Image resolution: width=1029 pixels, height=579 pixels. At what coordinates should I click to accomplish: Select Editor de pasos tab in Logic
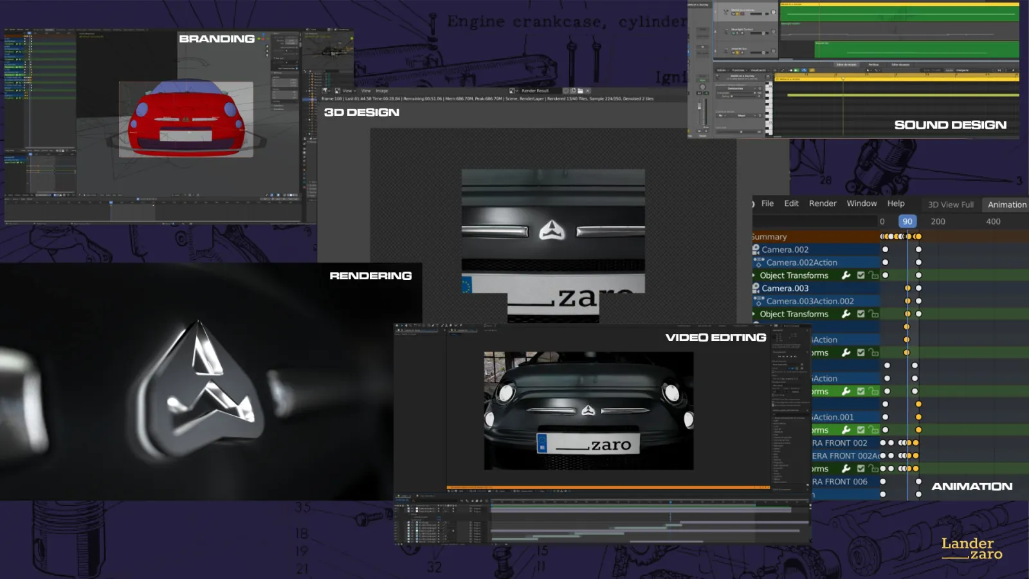point(900,64)
